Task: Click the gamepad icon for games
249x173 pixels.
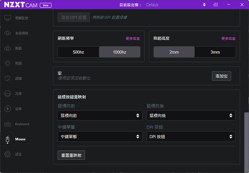Action: point(8,48)
